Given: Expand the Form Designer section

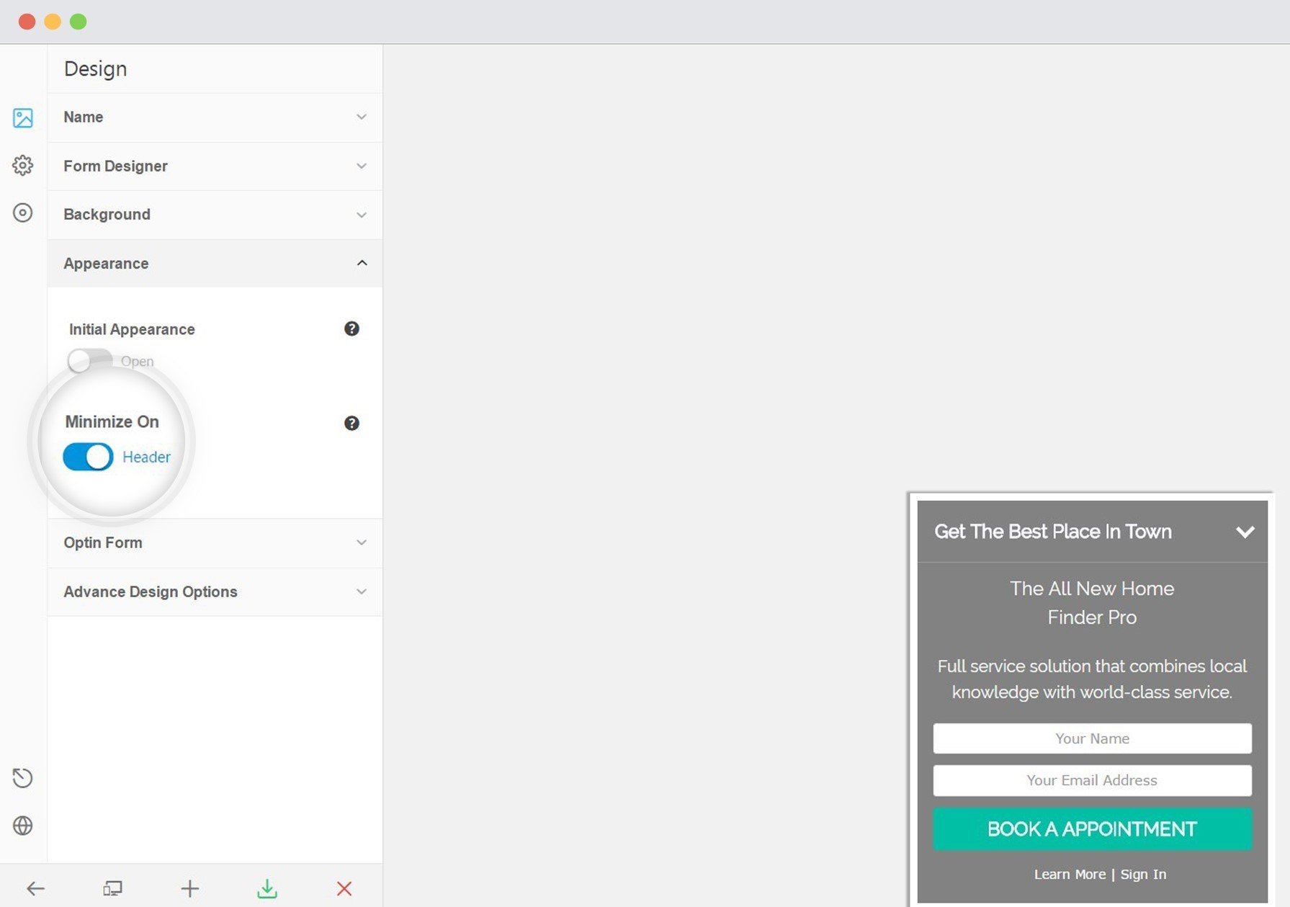Looking at the screenshot, I should (x=215, y=166).
